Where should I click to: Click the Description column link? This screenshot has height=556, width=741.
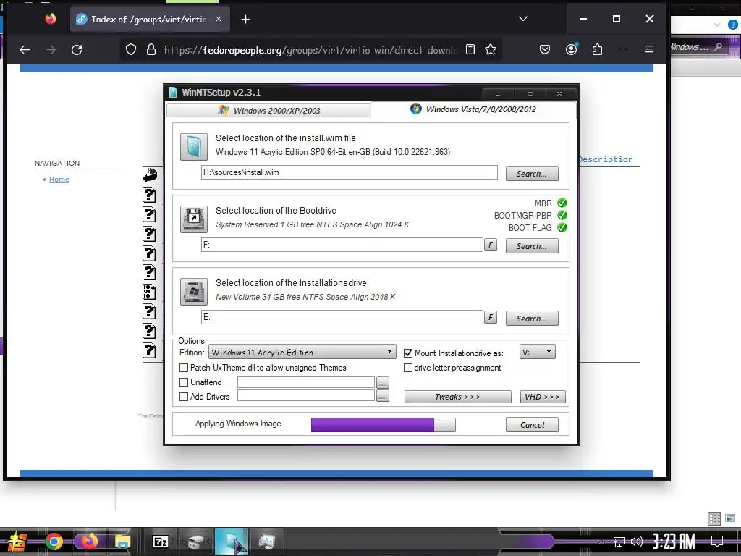click(x=606, y=159)
